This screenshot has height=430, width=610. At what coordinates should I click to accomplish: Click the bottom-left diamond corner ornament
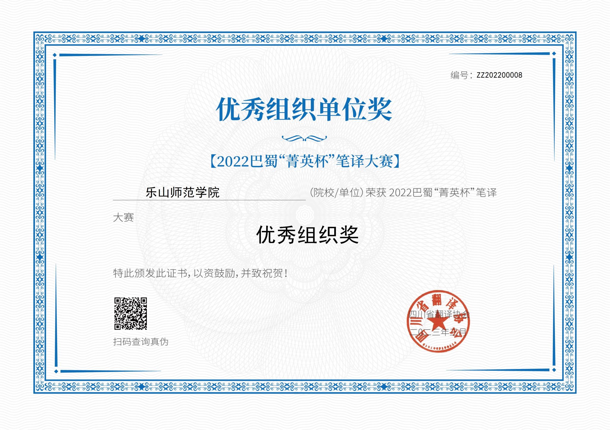tap(56, 371)
